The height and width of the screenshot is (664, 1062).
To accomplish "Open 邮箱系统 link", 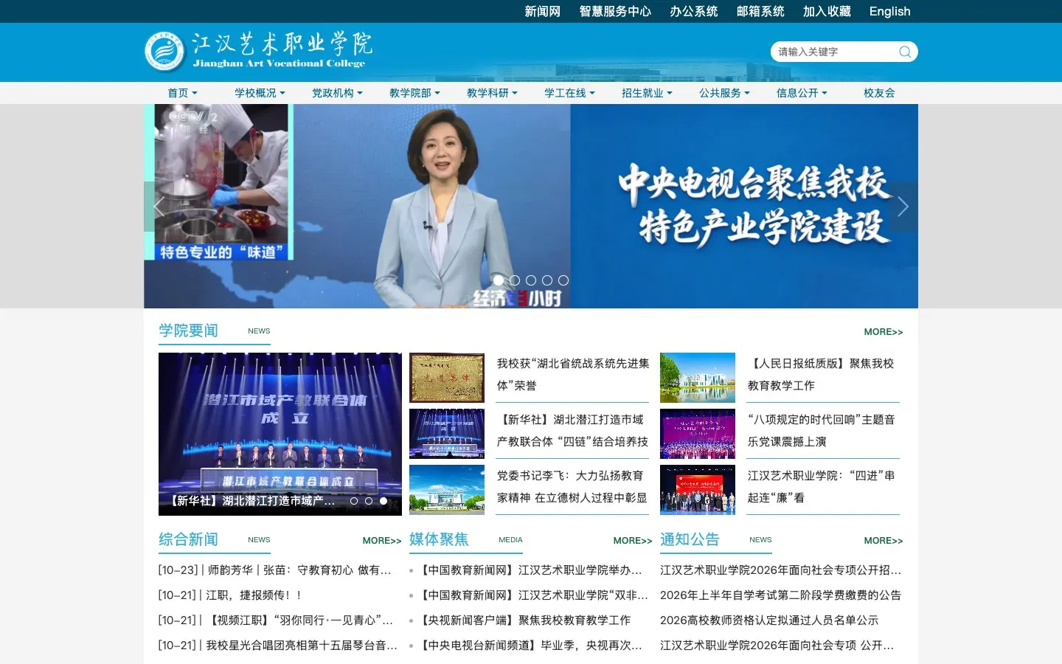I will [x=760, y=11].
